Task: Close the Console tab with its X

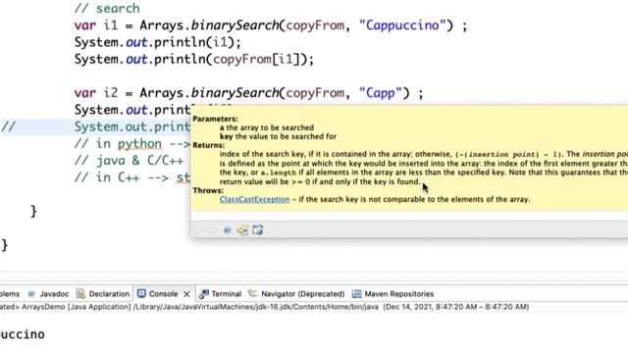Action: coord(186,294)
